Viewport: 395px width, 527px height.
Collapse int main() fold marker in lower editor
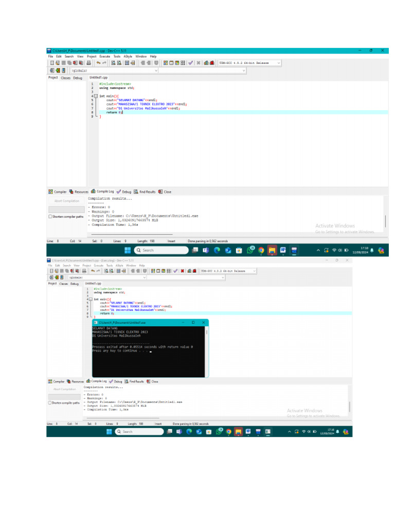pos(91,299)
